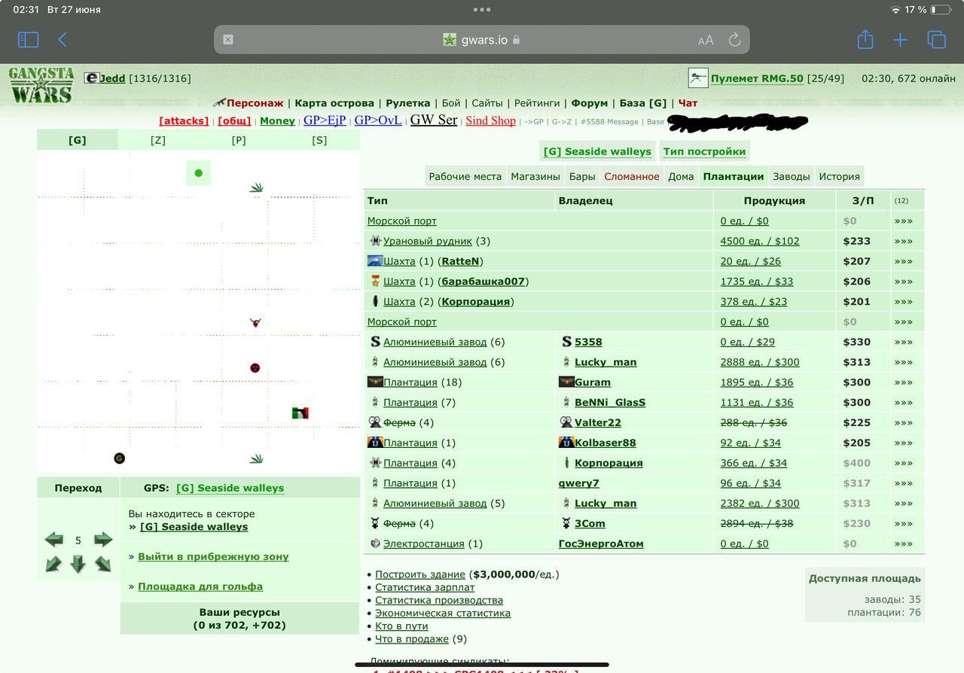
Task: Click the Тип постройки button
Action: [x=704, y=151]
